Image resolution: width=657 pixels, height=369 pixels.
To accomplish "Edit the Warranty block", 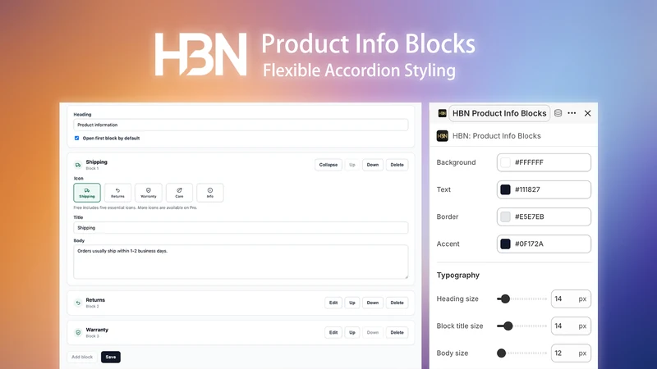I will (333, 333).
